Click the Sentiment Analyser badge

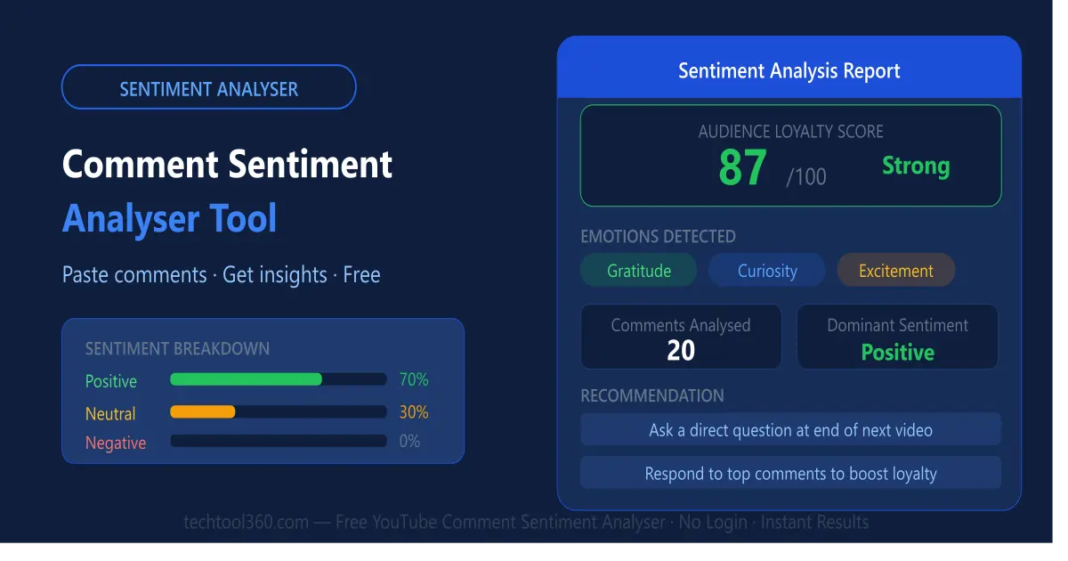(x=208, y=87)
